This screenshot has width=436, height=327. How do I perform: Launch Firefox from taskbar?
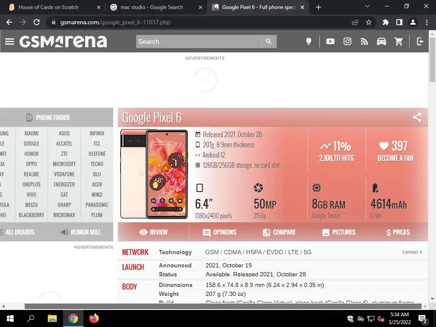(94, 318)
